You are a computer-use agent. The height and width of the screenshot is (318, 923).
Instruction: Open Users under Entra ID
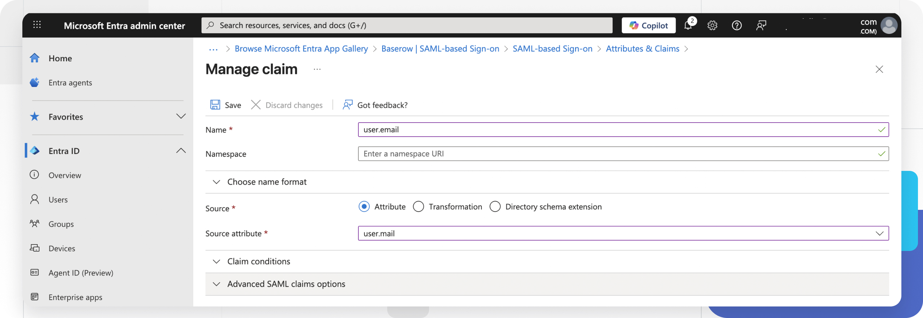pyautogui.click(x=58, y=200)
